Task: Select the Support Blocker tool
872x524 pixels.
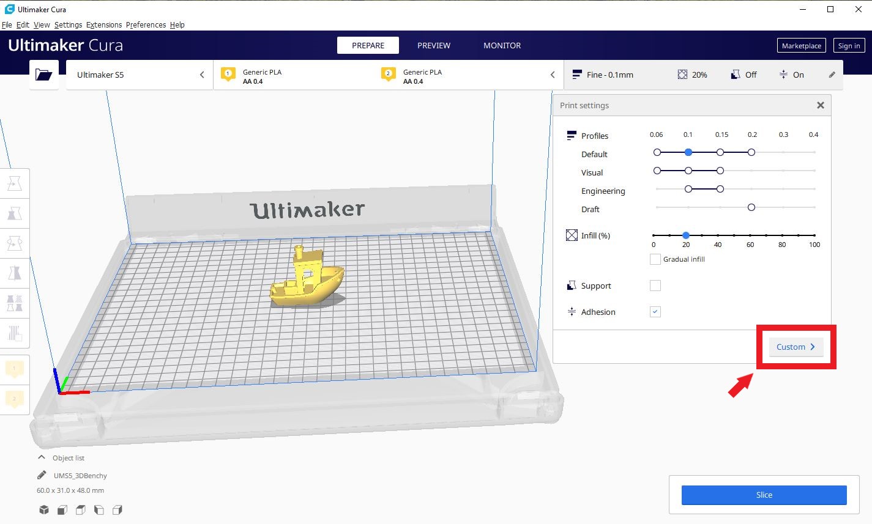Action: pos(14,333)
